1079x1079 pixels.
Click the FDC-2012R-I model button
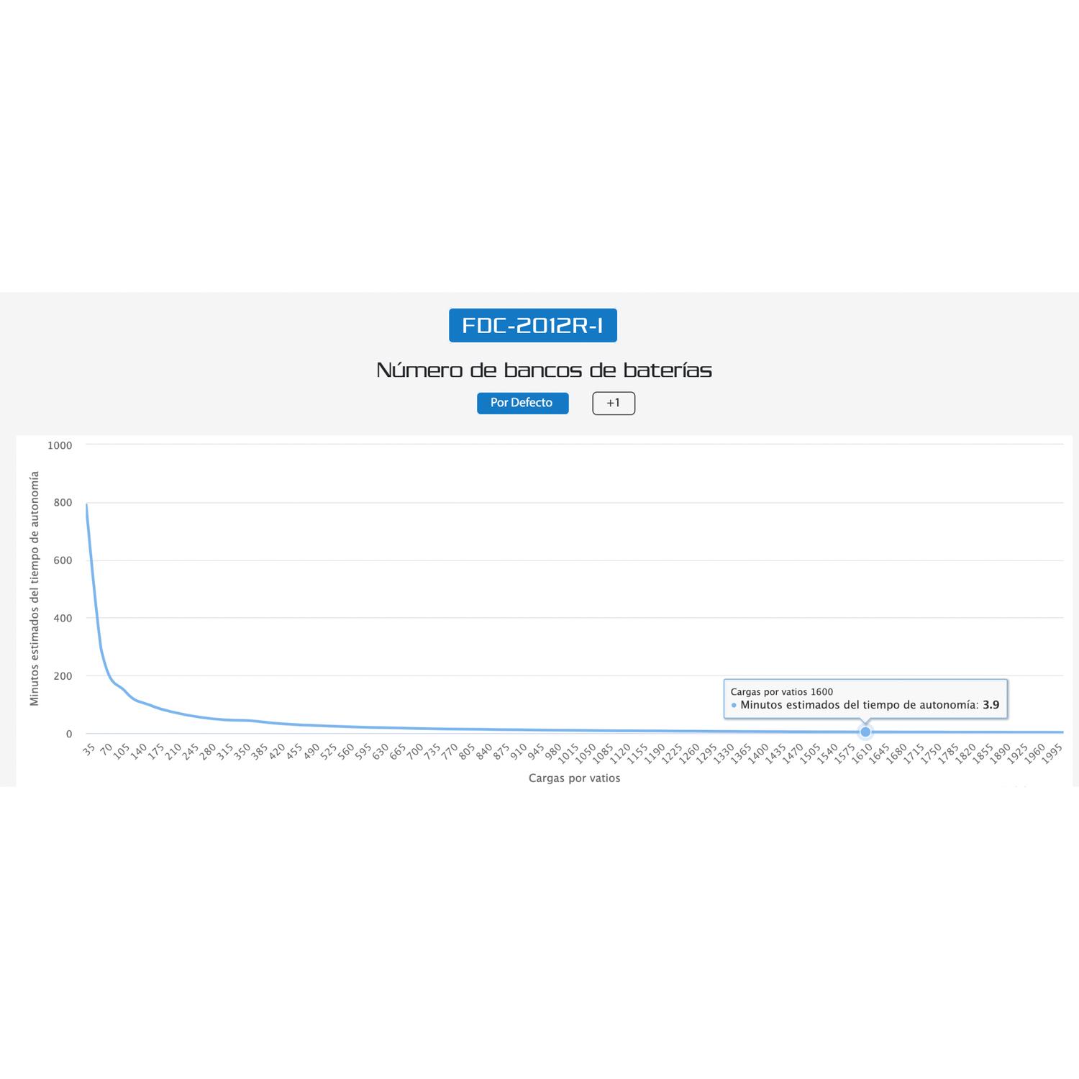[532, 325]
